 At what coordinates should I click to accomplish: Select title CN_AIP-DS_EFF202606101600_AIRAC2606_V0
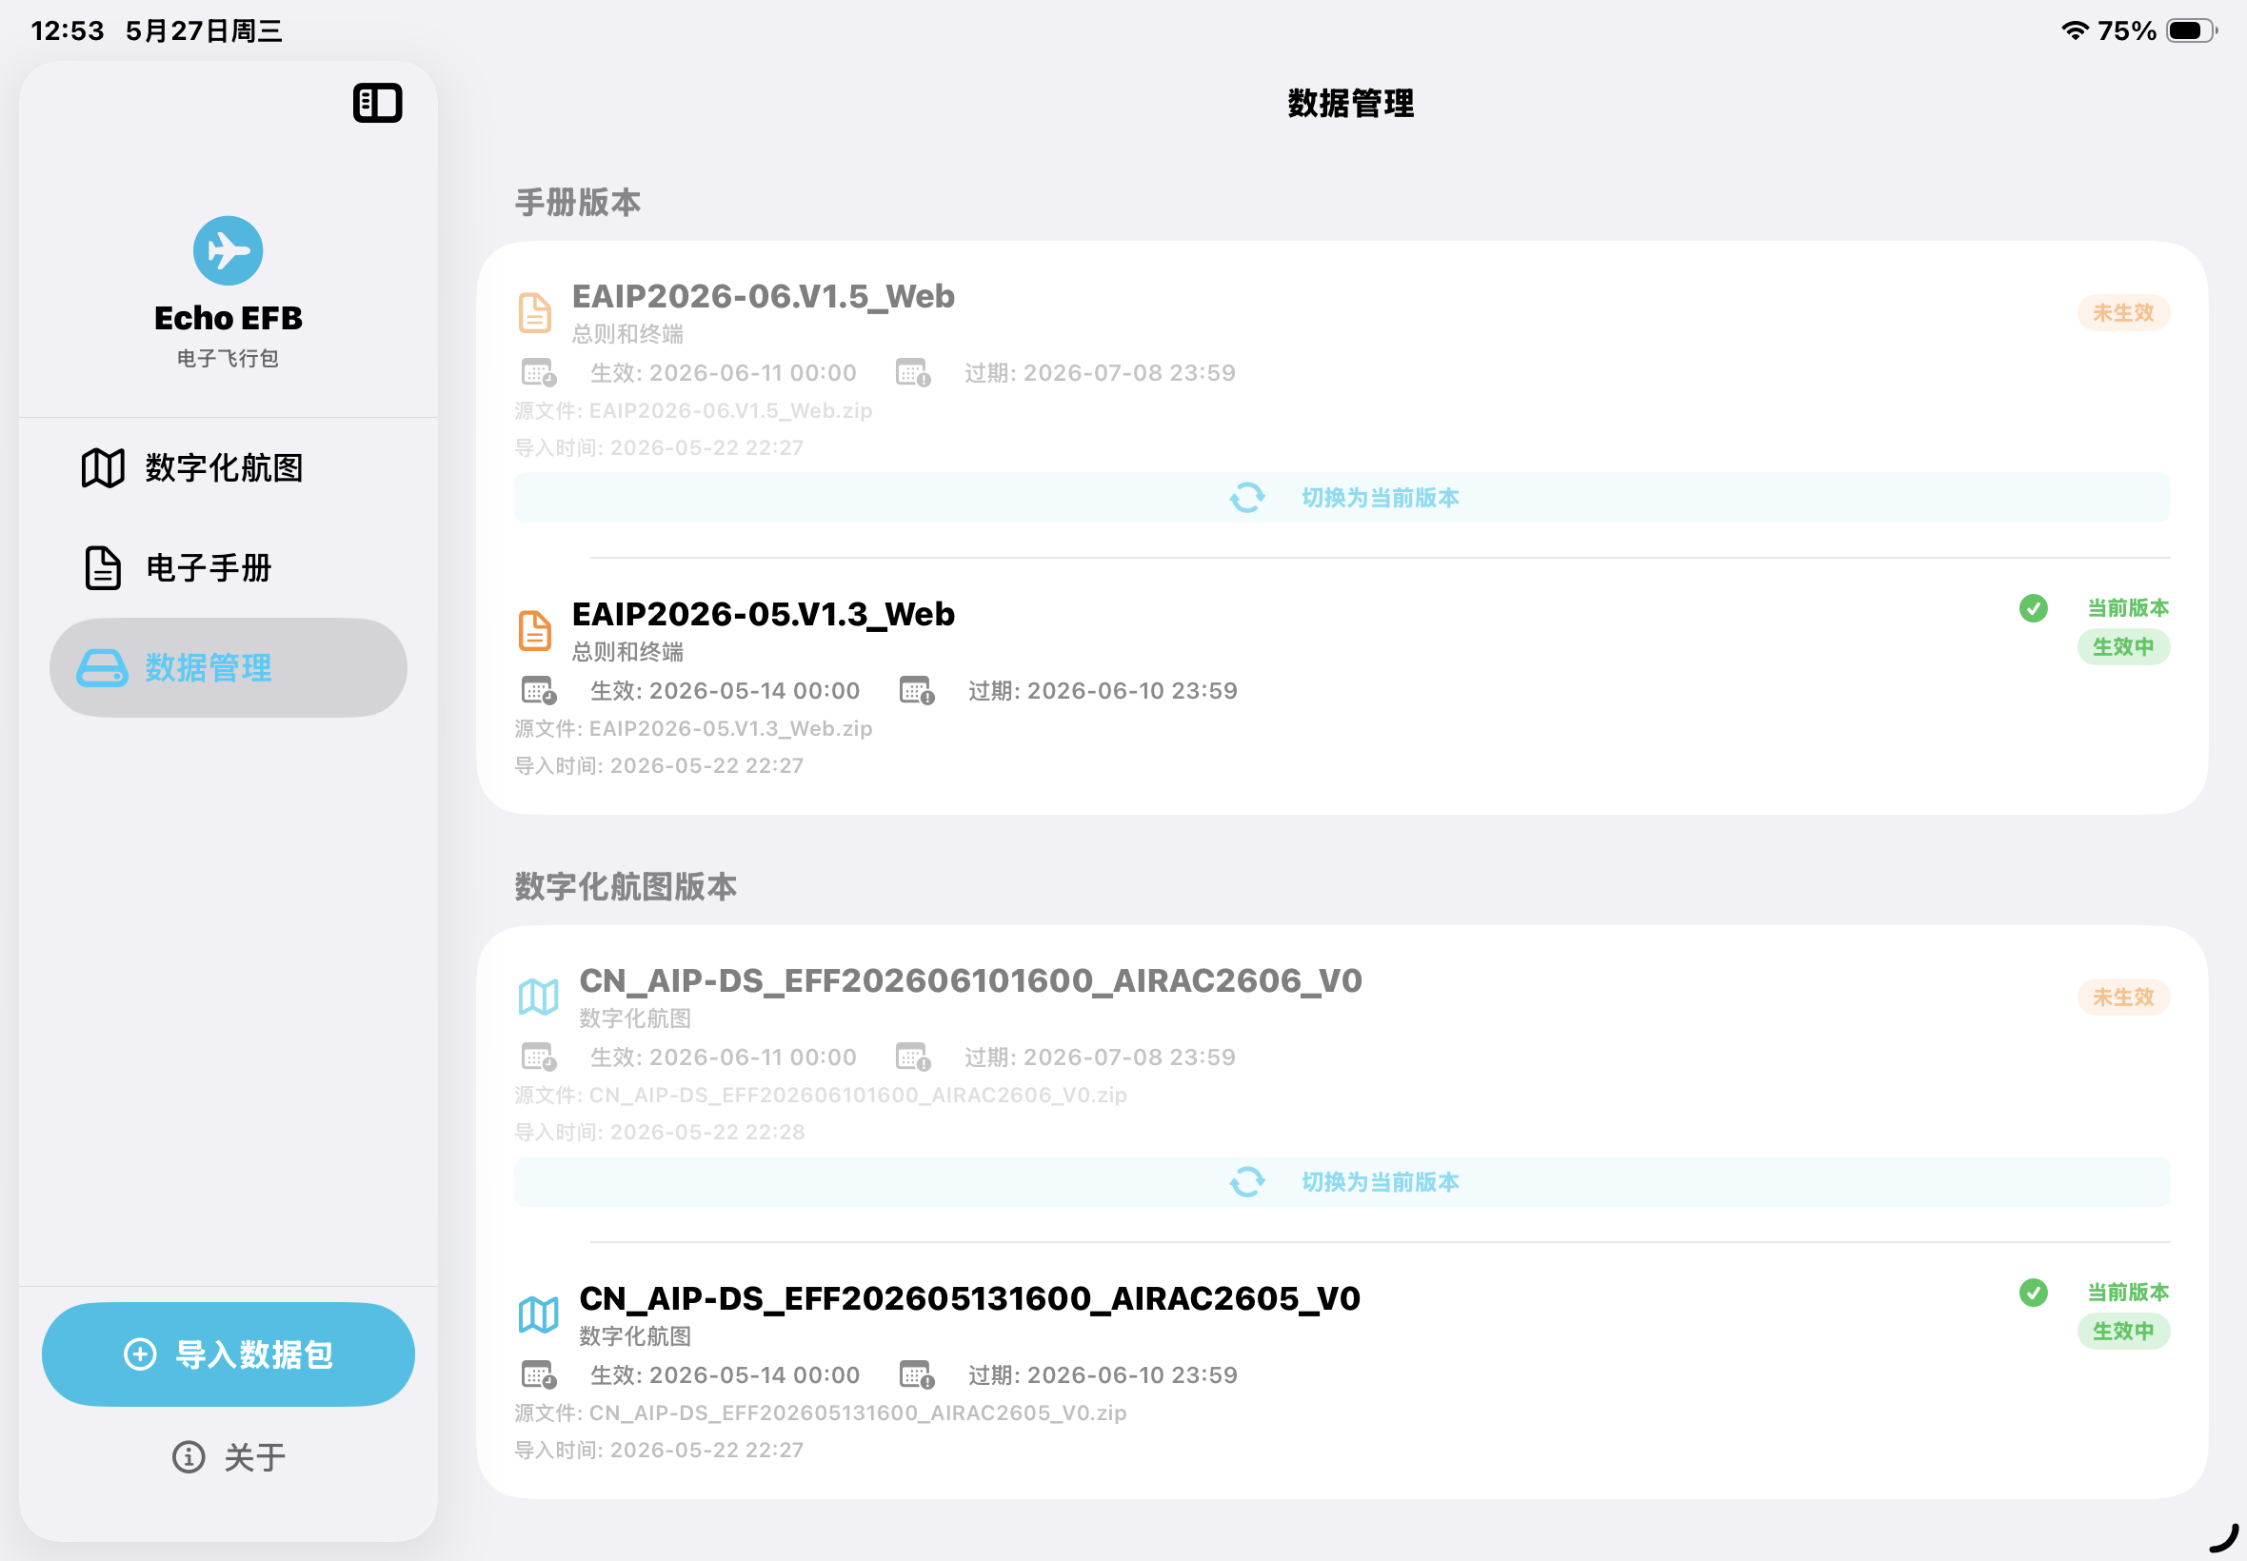point(970,980)
